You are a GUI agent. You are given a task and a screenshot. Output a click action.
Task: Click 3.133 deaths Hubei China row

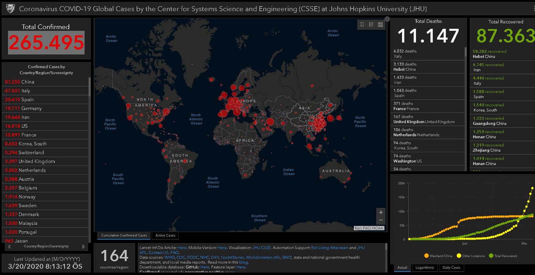tap(428, 67)
